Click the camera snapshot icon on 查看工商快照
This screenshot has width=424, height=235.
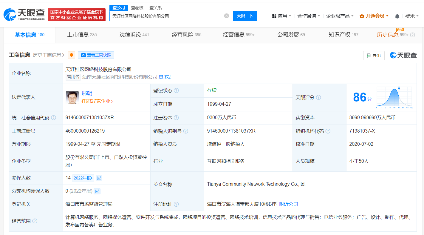[x=83, y=55]
